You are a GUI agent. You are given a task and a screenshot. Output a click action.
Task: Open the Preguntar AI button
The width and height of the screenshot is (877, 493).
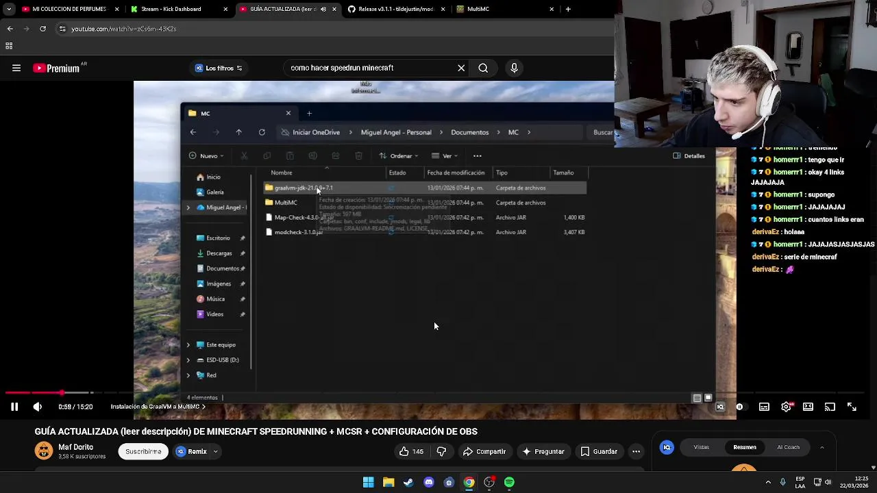click(543, 451)
